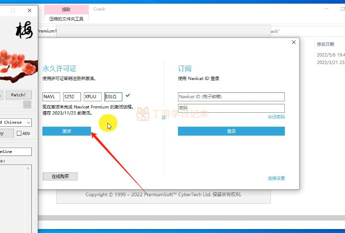Click the browse '..' button in keygen

[27, 105]
